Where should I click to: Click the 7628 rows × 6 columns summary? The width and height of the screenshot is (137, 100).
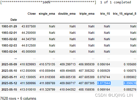click(x=18, y=98)
